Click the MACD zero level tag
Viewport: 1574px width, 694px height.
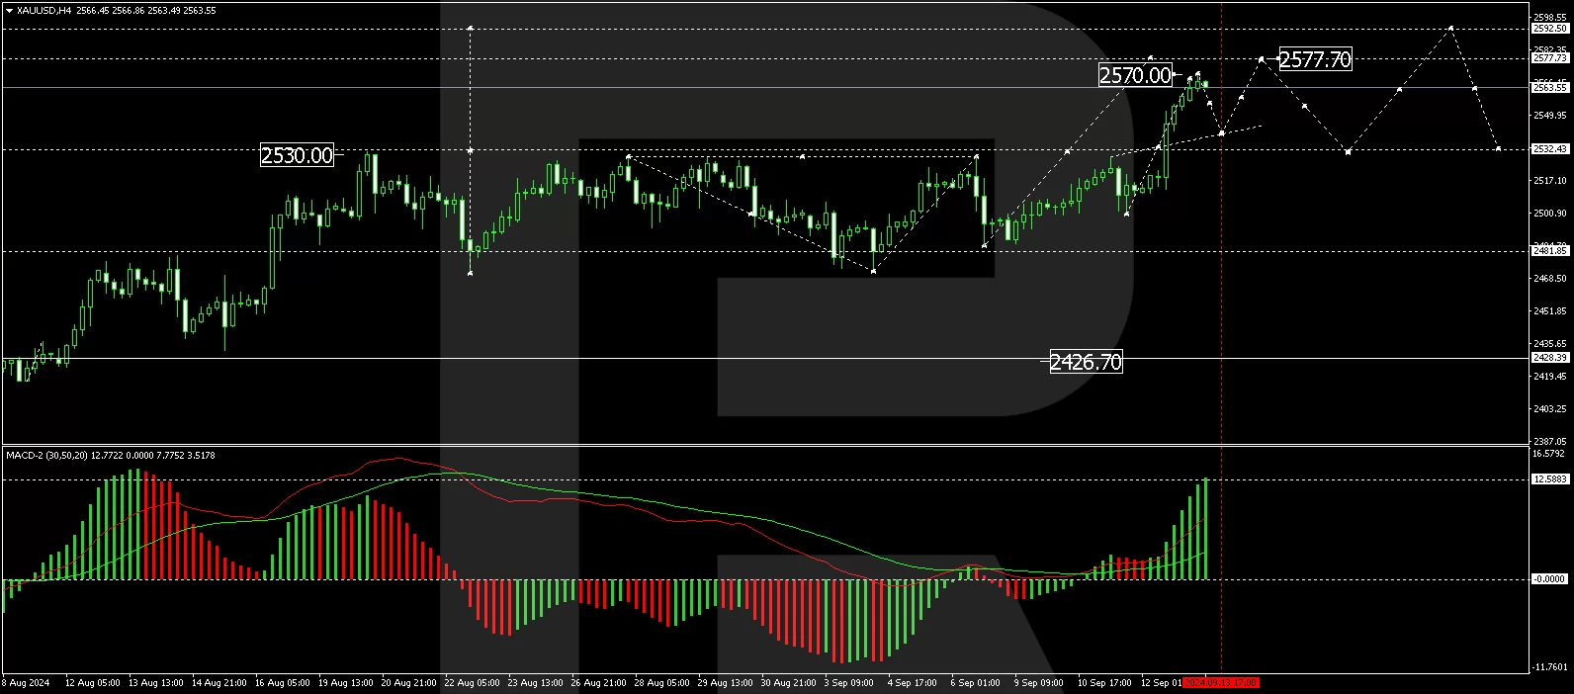[x=1549, y=579]
